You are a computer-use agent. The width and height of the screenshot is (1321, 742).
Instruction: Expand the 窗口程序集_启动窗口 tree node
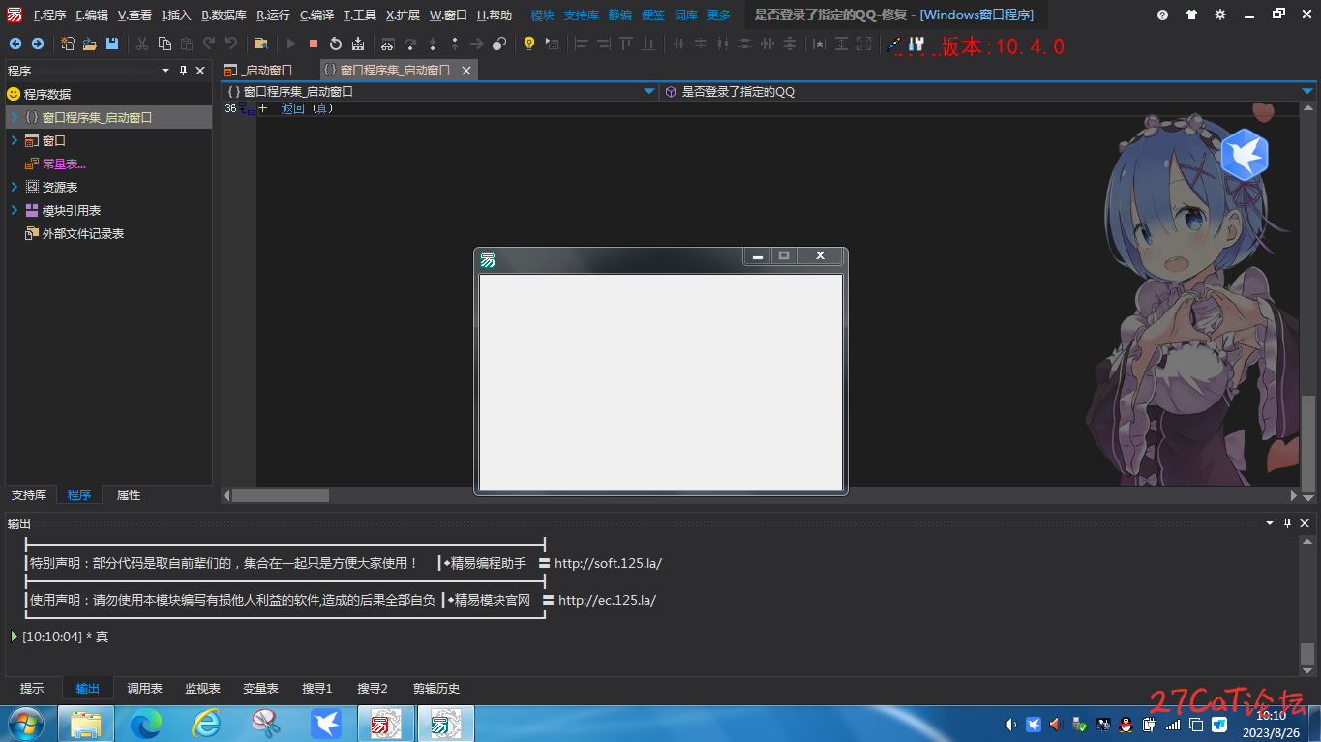(14, 117)
